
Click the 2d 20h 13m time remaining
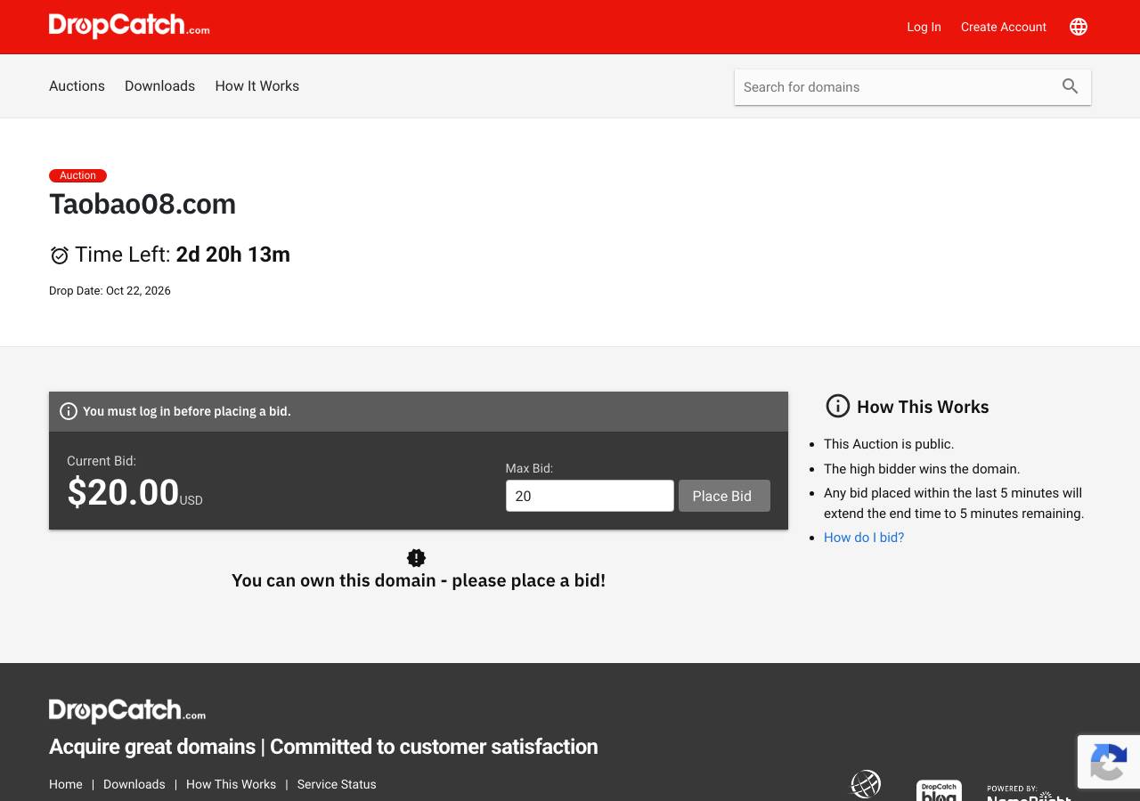pyautogui.click(x=233, y=255)
